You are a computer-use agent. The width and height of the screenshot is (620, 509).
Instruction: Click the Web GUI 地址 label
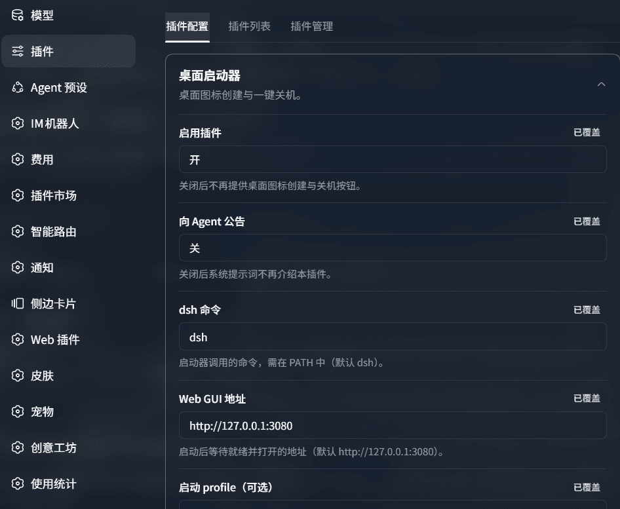pos(212,399)
